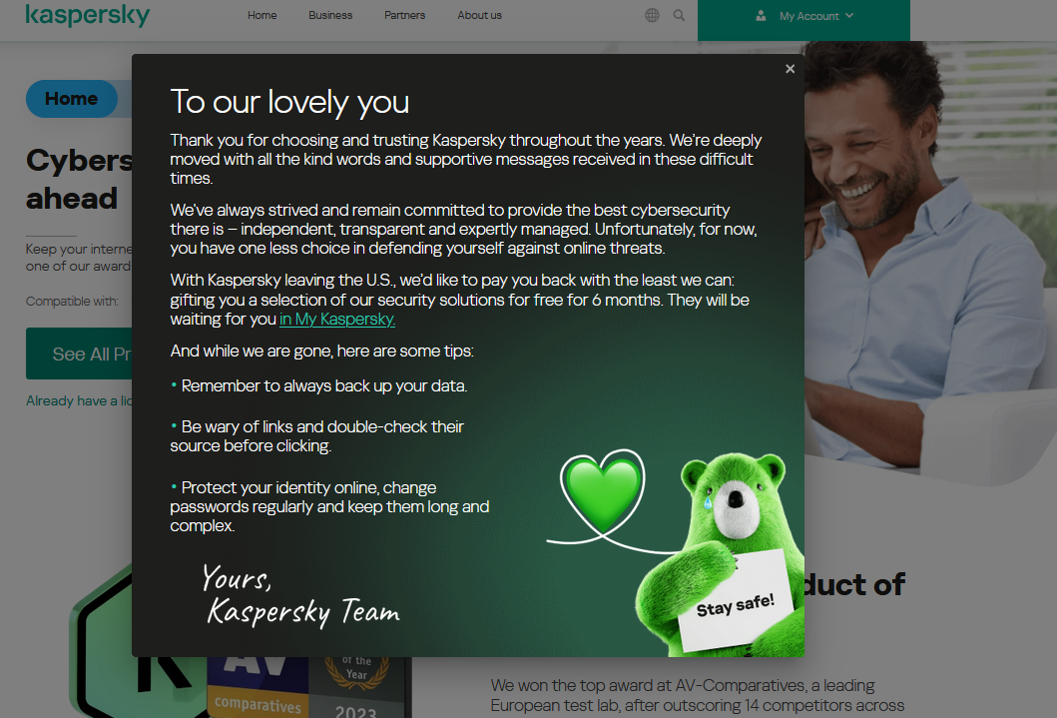1057x718 pixels.
Task: Click the See All Products button
Action: pos(80,354)
